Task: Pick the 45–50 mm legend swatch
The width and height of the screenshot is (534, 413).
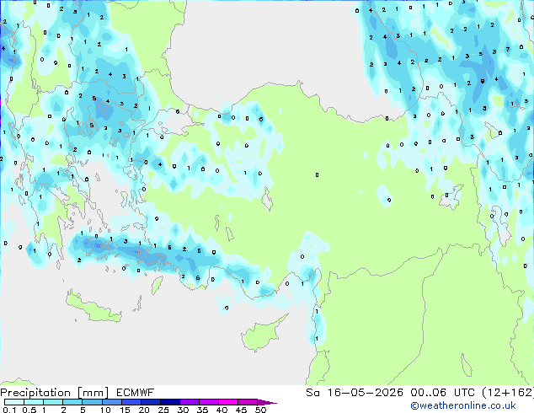Action: tap(248, 402)
